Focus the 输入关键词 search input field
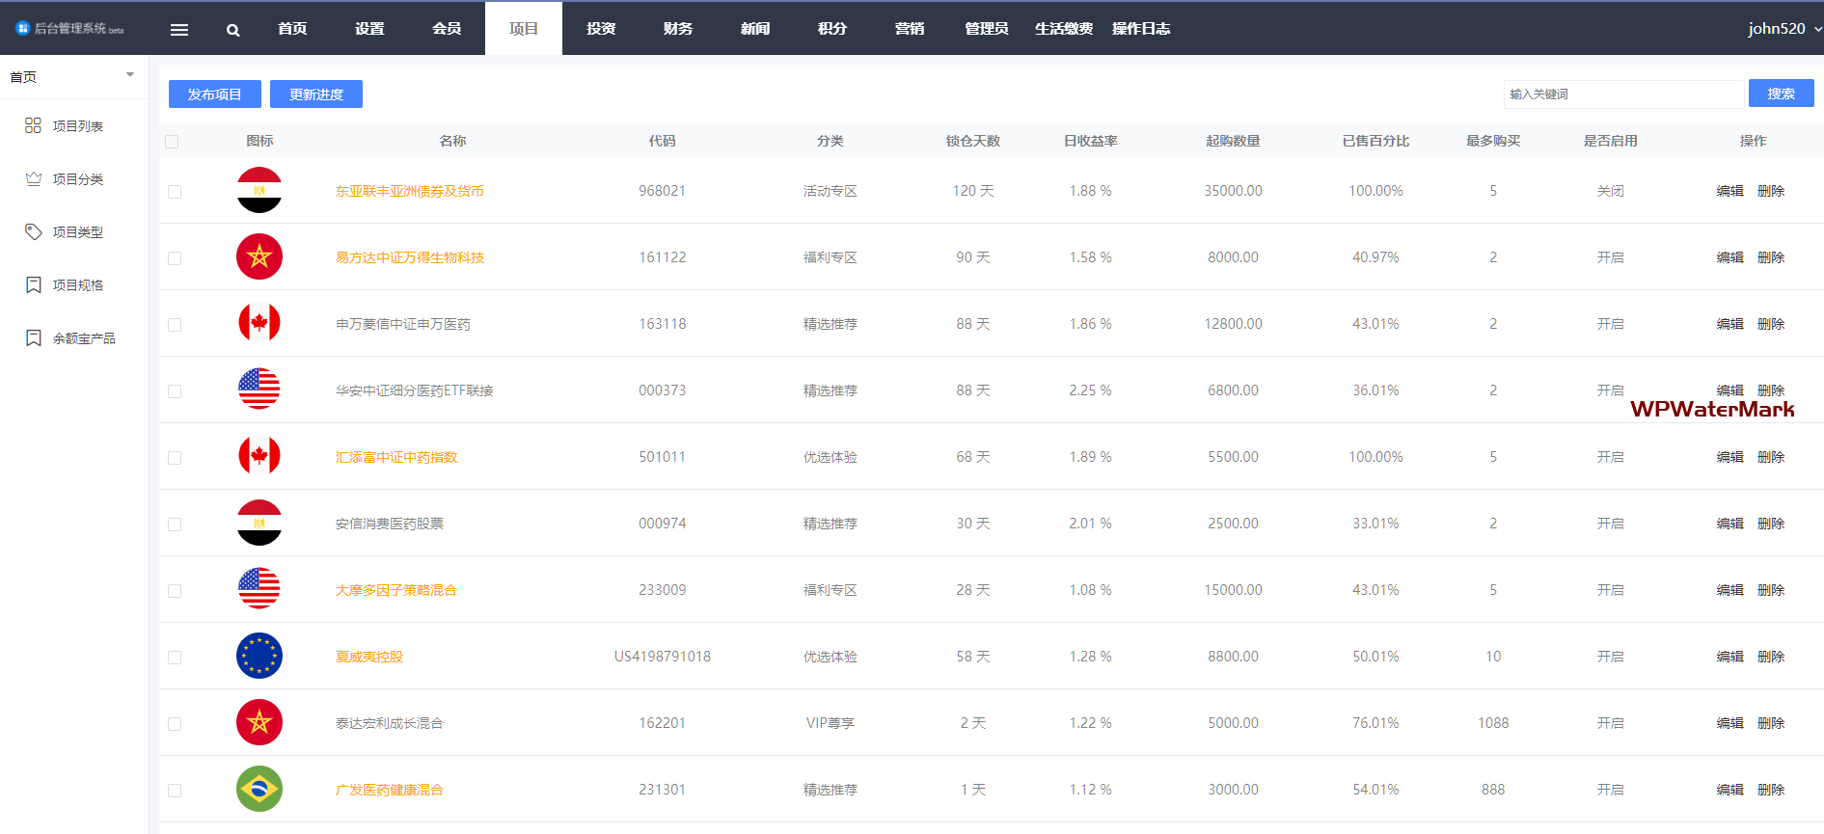 [x=1622, y=94]
